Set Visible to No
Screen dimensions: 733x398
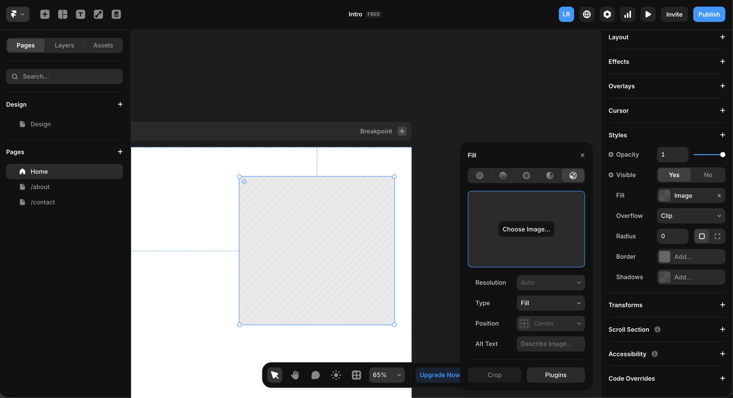(x=708, y=175)
